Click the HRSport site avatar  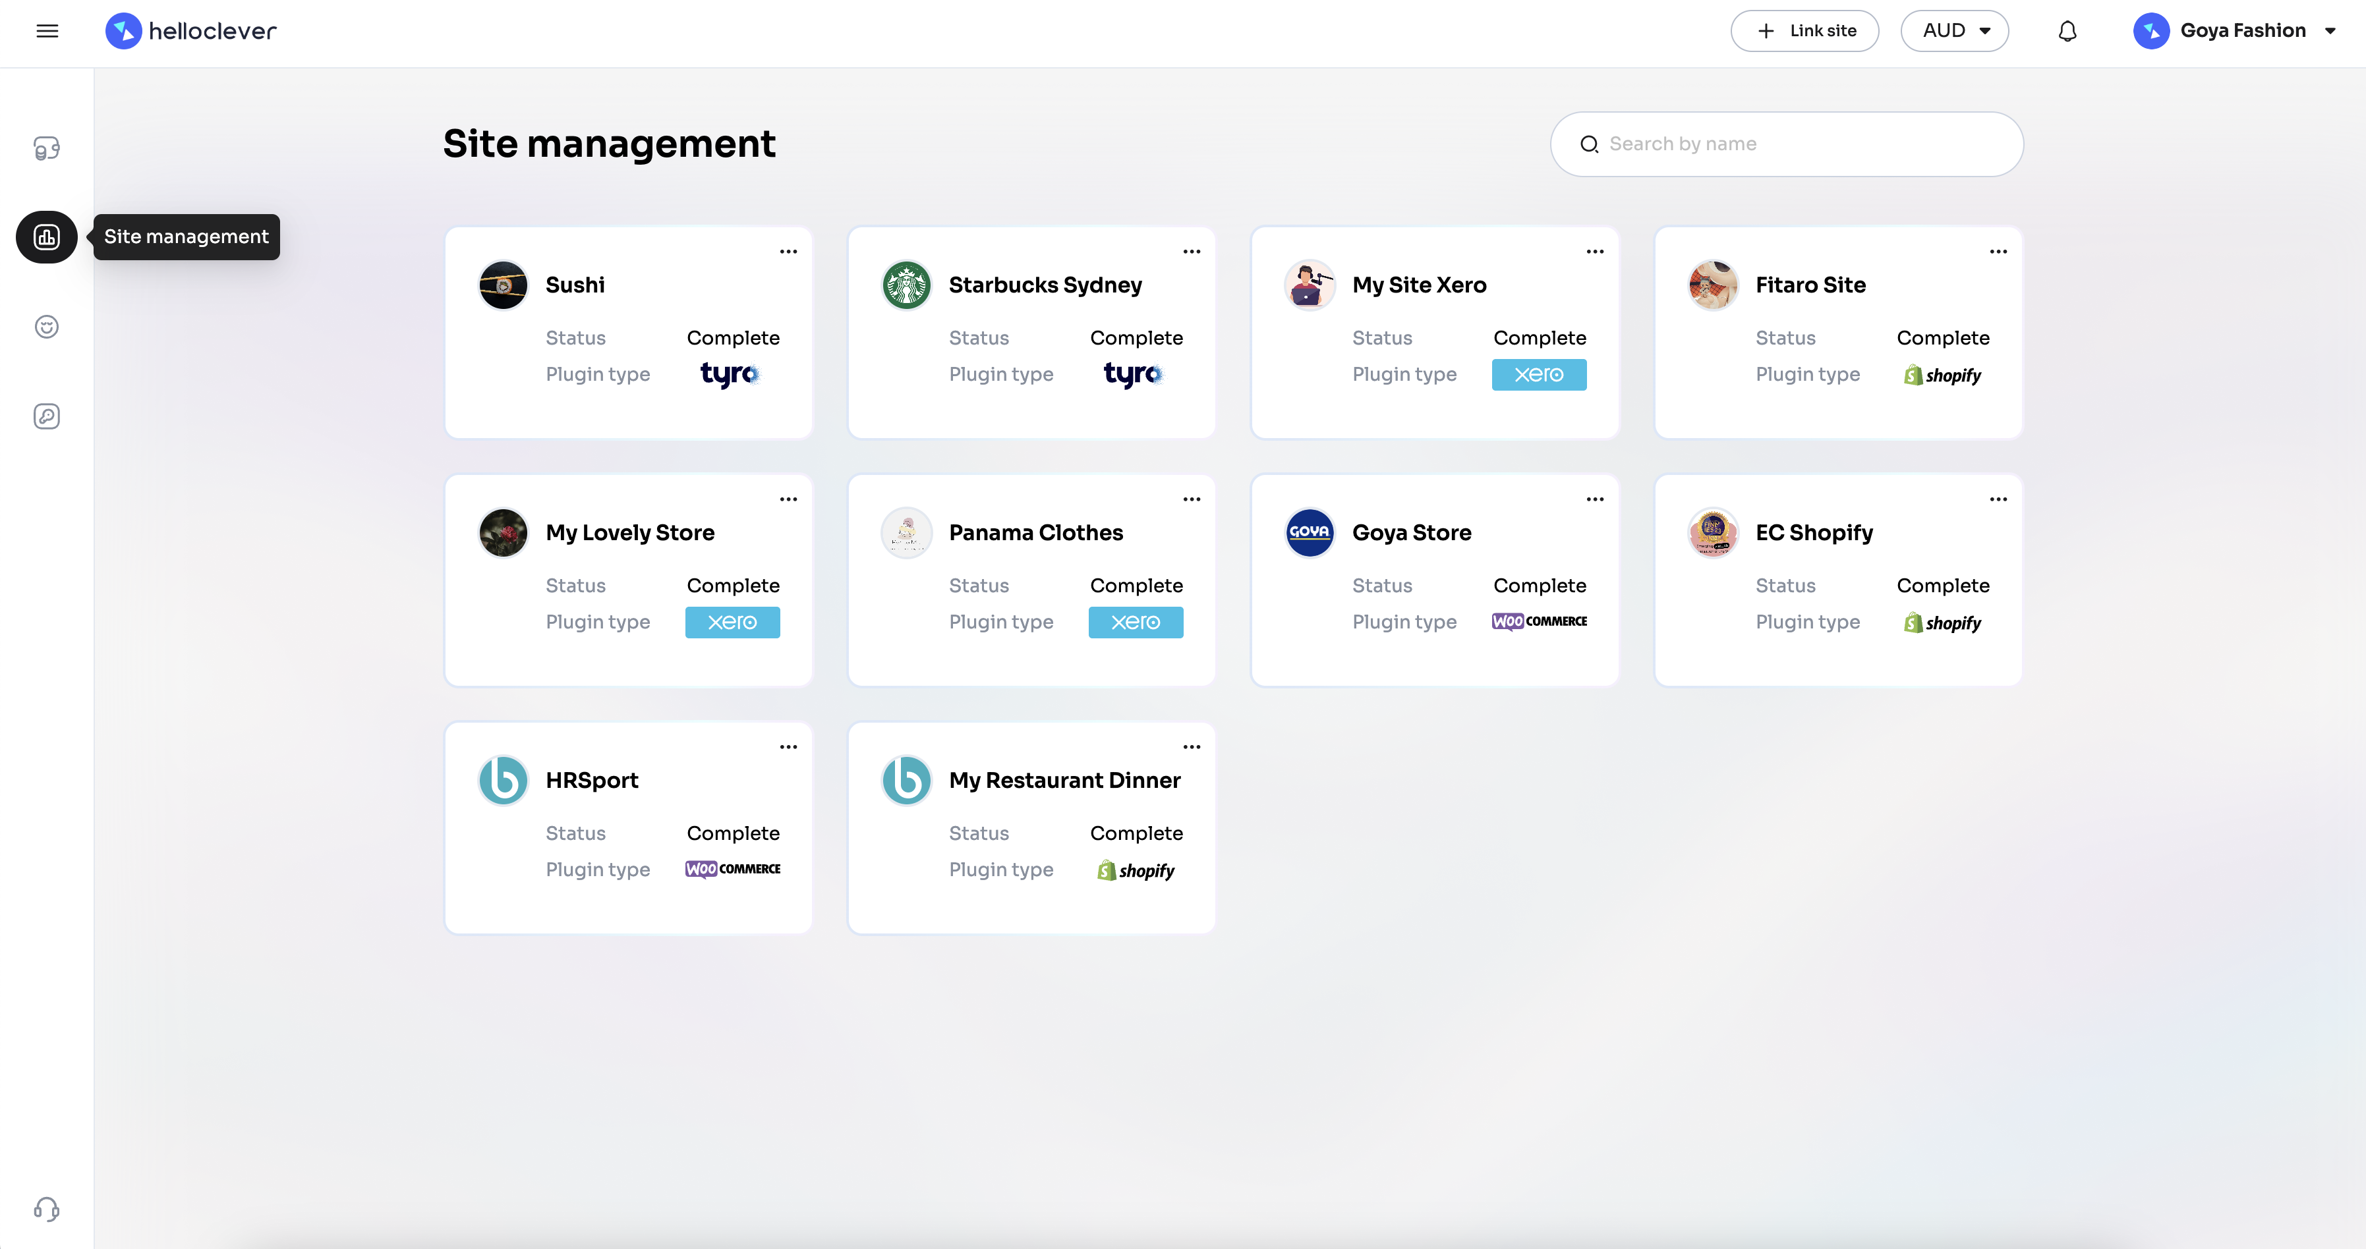[504, 781]
